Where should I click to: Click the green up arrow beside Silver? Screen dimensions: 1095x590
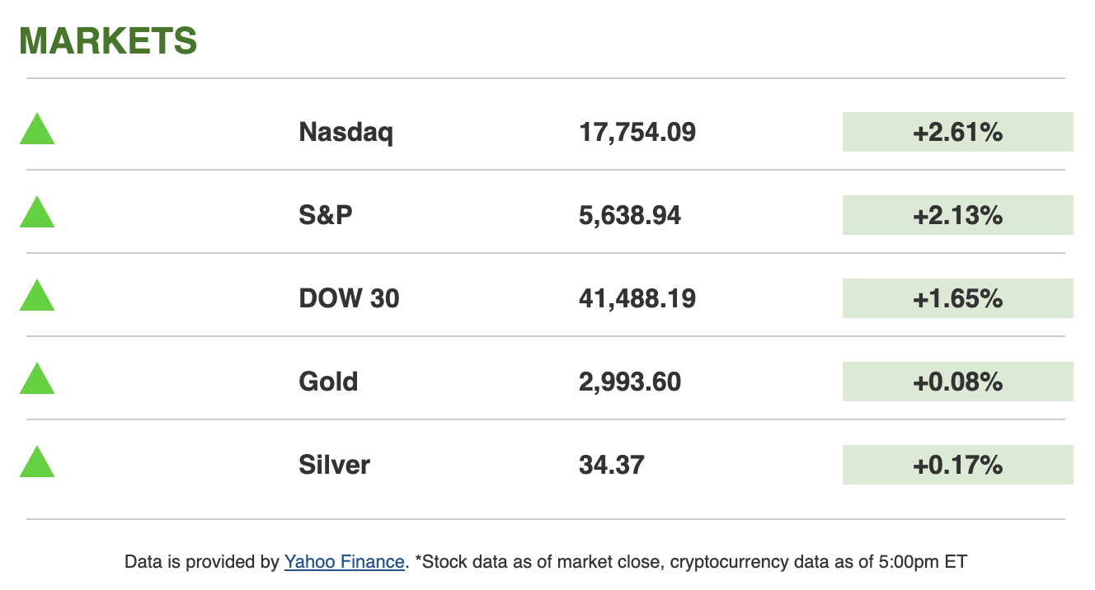pyautogui.click(x=37, y=464)
